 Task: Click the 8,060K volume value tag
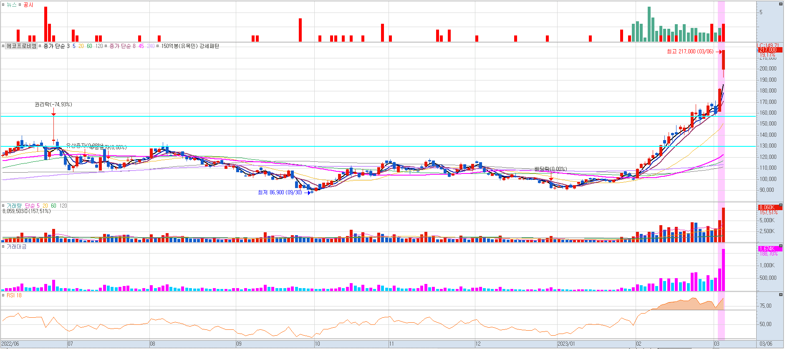770,207
